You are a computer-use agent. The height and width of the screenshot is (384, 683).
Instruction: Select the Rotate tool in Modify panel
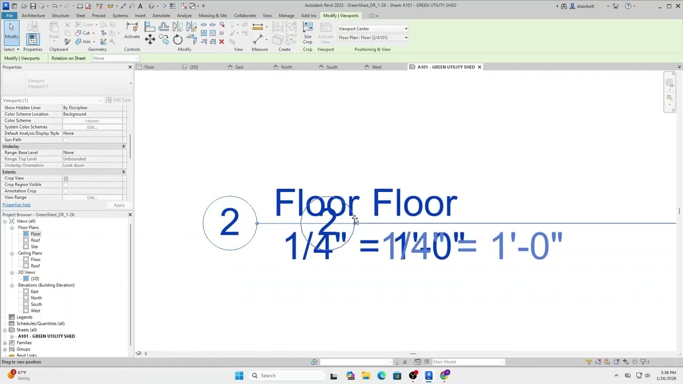point(178,39)
